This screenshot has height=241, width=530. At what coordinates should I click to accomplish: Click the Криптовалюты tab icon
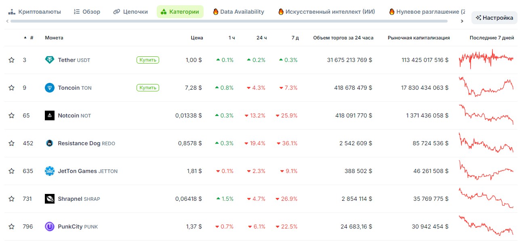pyautogui.click(x=12, y=12)
